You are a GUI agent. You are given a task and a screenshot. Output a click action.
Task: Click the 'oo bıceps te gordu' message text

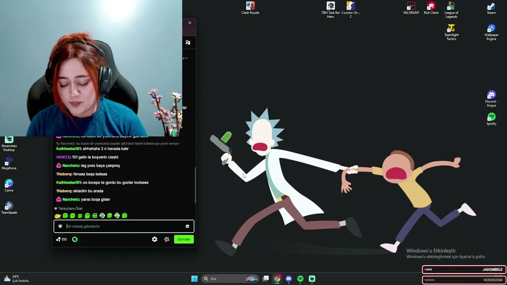tap(116, 182)
